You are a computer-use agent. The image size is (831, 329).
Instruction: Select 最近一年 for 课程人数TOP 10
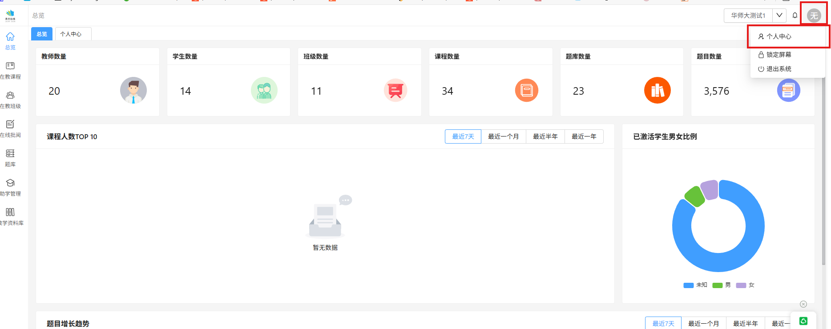click(x=584, y=136)
